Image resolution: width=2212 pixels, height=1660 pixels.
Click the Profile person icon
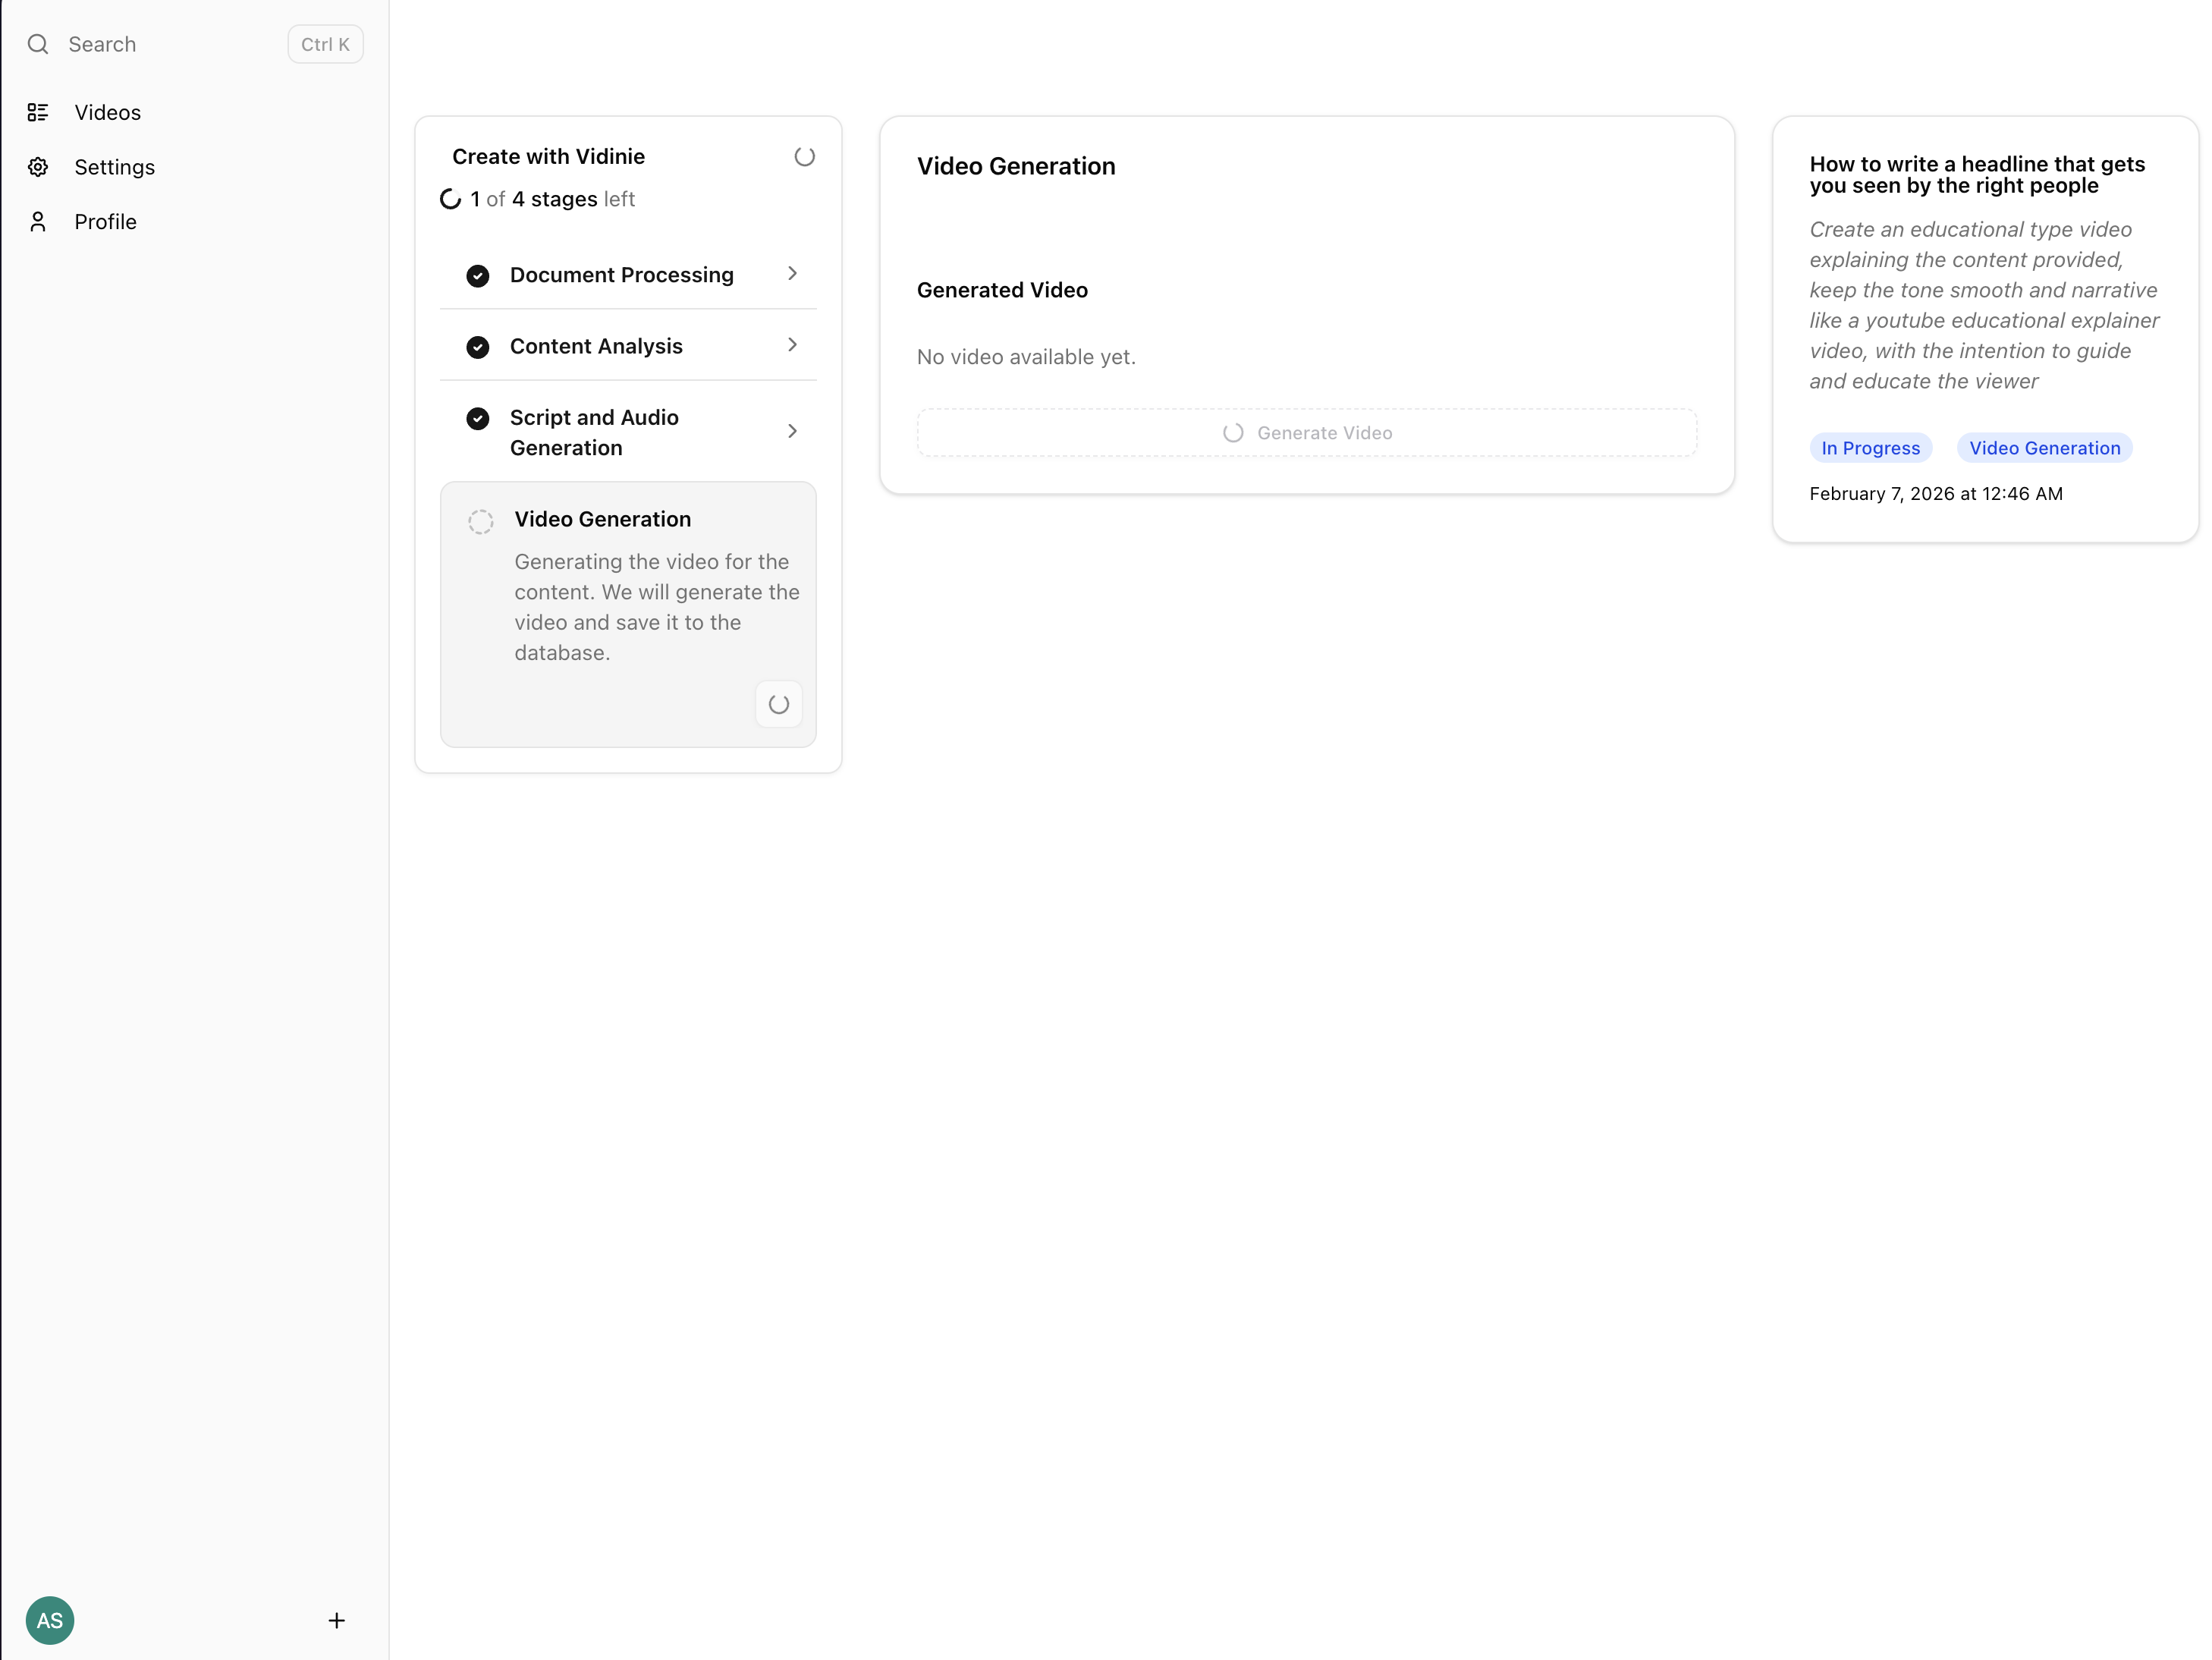pos(38,221)
